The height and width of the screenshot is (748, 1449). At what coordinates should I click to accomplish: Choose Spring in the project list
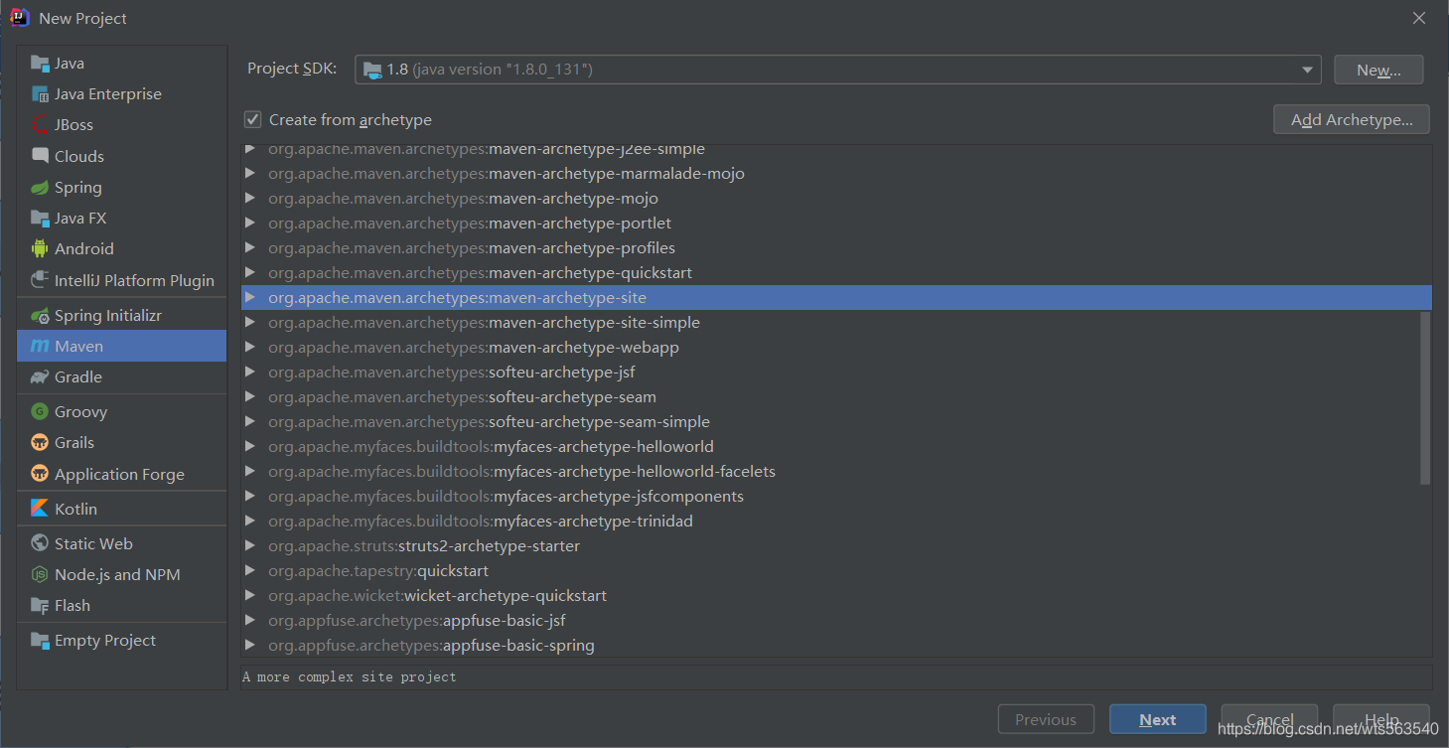click(122, 188)
